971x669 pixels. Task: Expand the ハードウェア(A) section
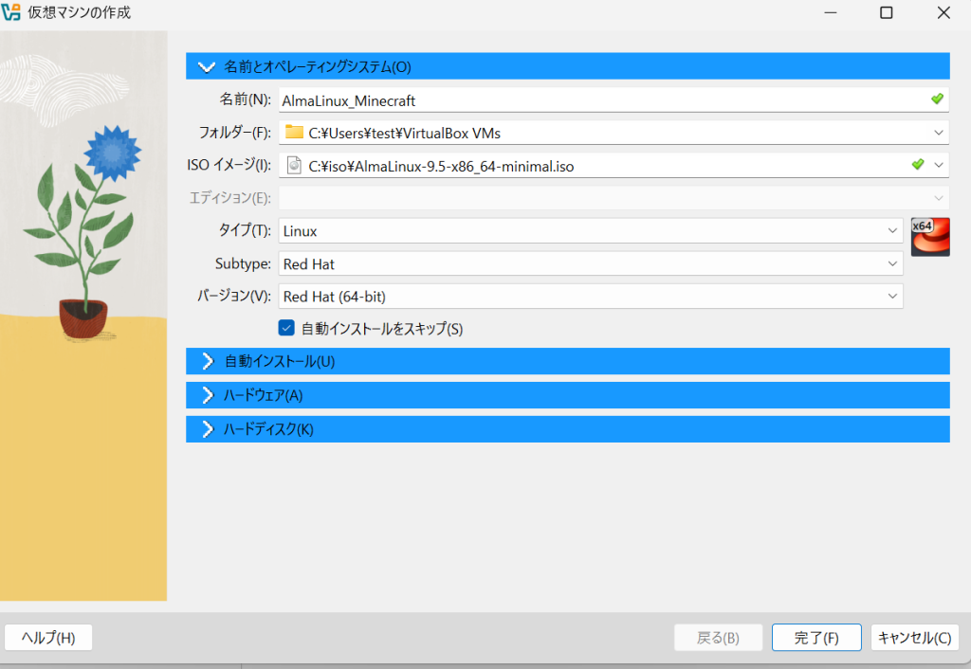(x=568, y=395)
